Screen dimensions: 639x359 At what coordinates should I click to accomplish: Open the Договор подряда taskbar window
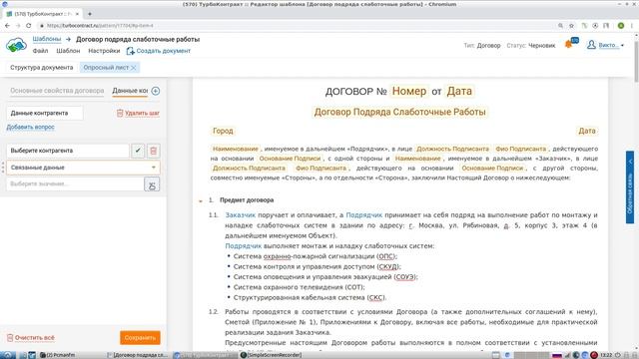(138, 355)
